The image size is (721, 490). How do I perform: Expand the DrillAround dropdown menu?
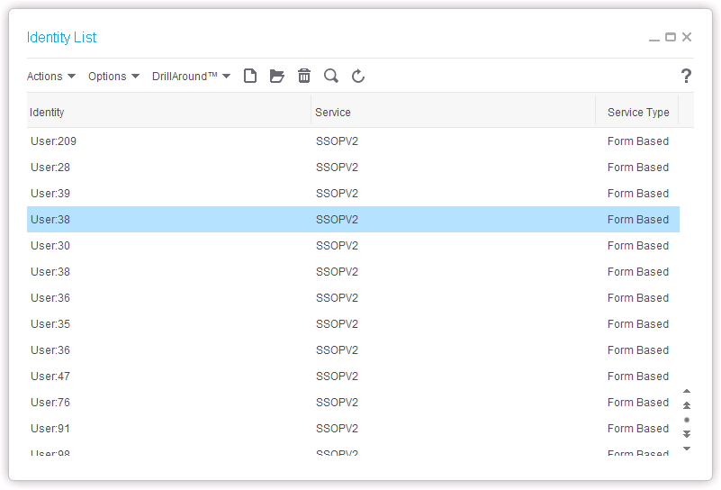pos(191,77)
